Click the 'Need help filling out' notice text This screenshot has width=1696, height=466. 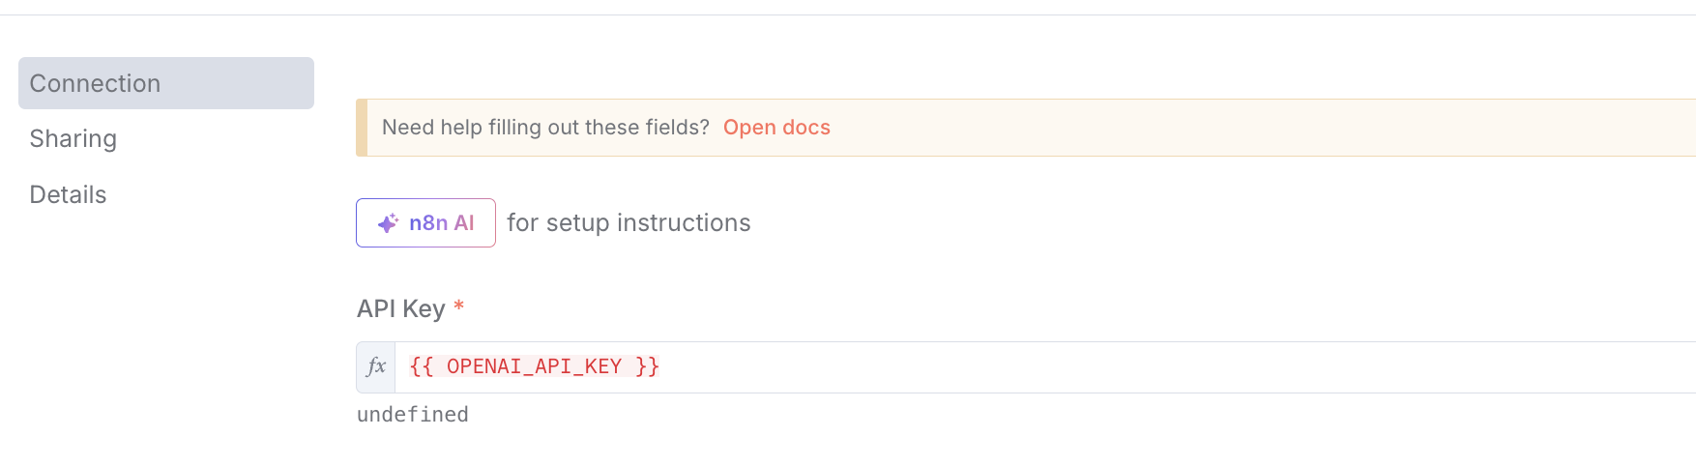[545, 128]
